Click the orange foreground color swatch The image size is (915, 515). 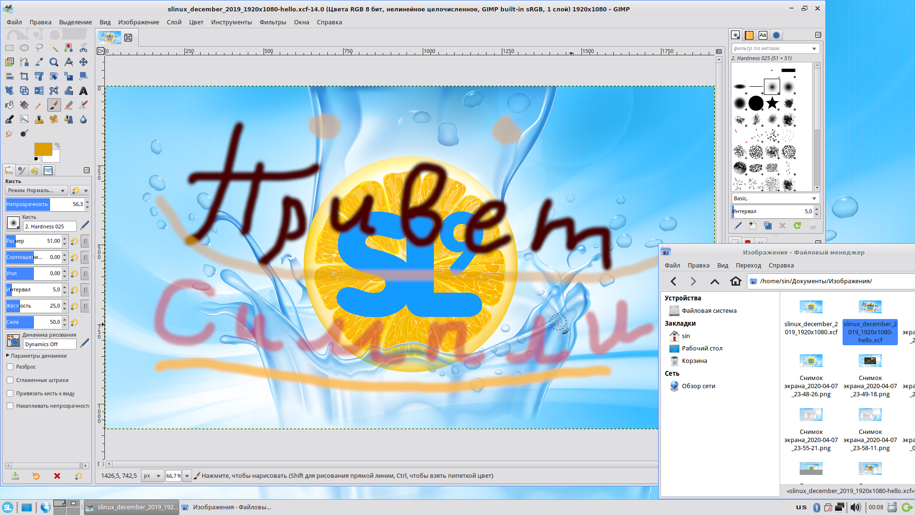[x=43, y=149]
